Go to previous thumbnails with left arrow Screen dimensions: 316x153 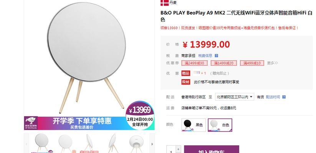tap(26, 144)
